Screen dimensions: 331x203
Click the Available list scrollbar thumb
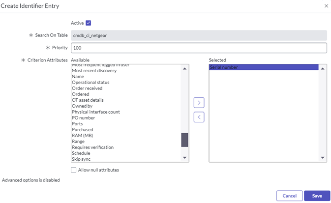pos(185,140)
